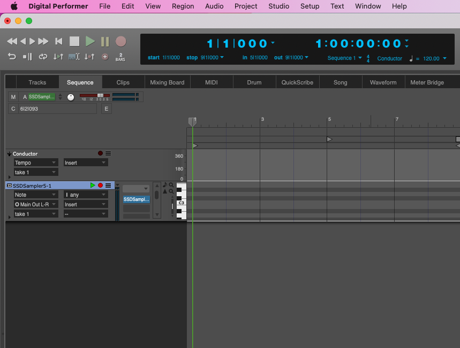Open the File menu
The width and height of the screenshot is (460, 348).
tap(105, 6)
